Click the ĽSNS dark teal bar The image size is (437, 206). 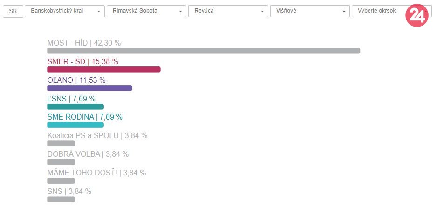click(75, 106)
